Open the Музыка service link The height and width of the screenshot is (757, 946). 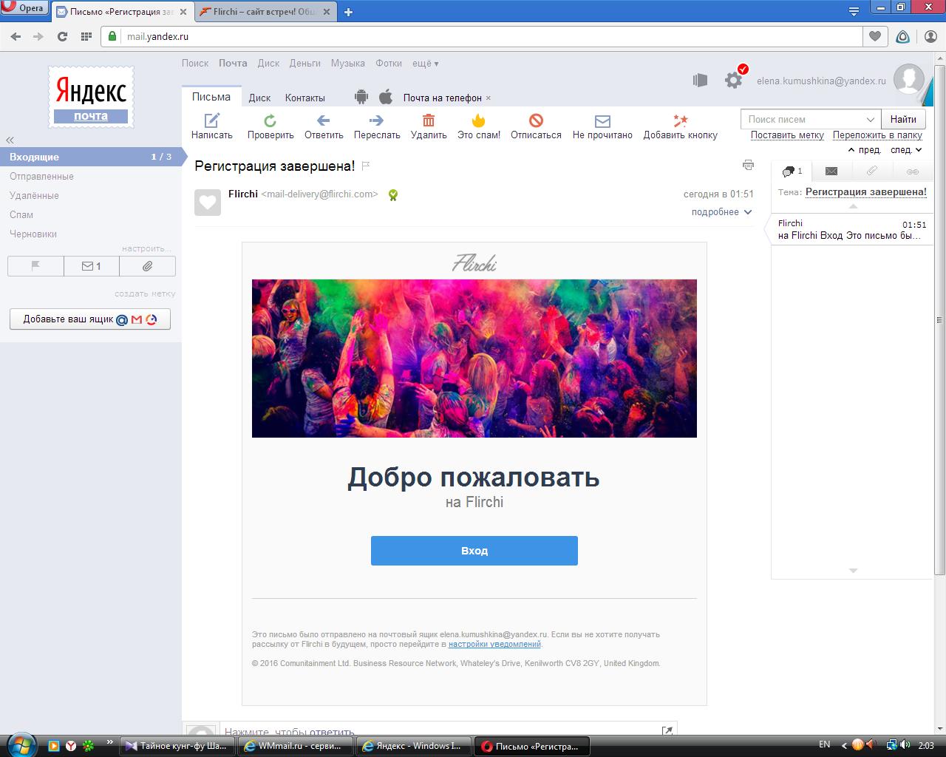[x=348, y=64]
